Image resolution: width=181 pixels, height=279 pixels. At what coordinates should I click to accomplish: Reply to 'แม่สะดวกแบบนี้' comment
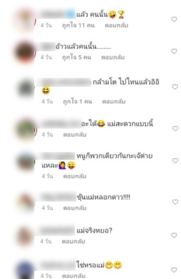(x=75, y=134)
